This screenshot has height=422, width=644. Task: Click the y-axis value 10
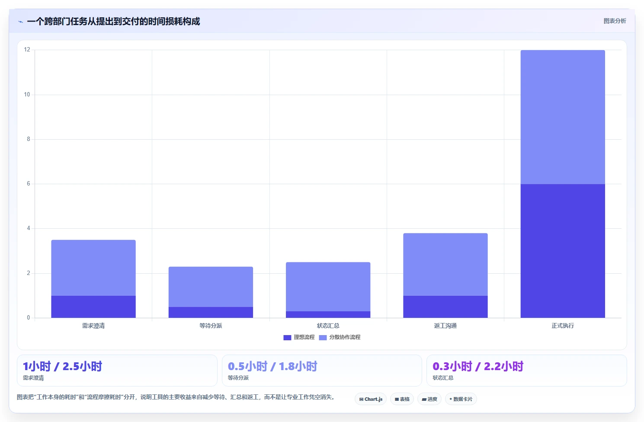click(x=27, y=95)
